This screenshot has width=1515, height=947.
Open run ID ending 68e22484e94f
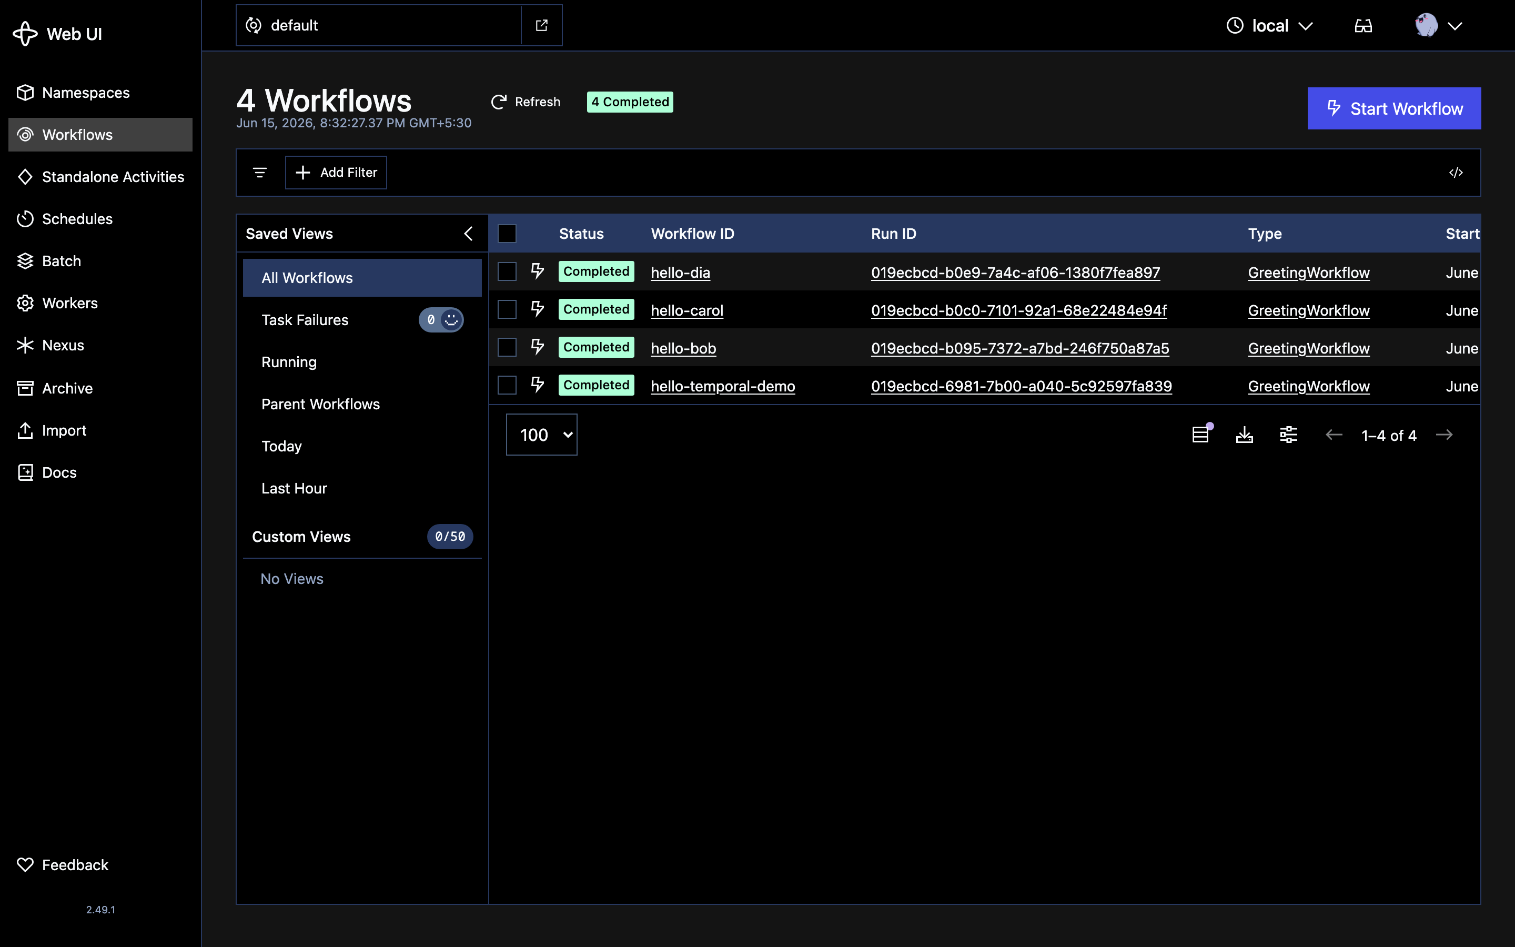click(1018, 310)
